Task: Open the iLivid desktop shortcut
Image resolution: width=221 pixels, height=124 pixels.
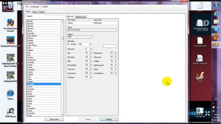Action: coord(200,76)
